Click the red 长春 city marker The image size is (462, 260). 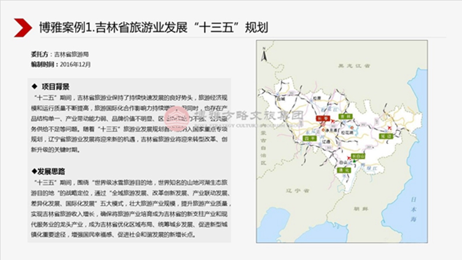pyautogui.click(x=320, y=117)
